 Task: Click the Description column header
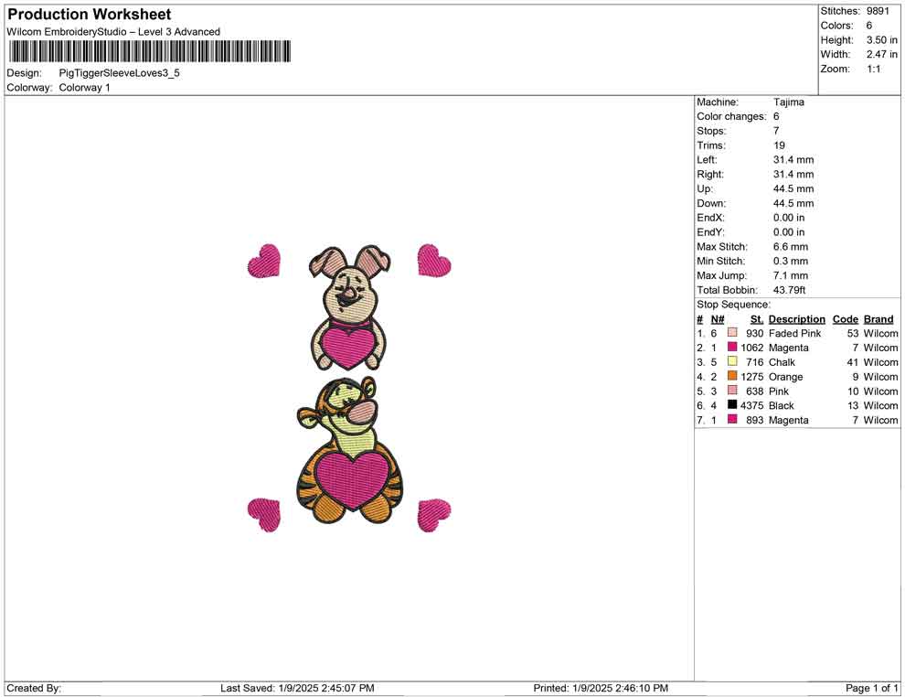pos(796,318)
